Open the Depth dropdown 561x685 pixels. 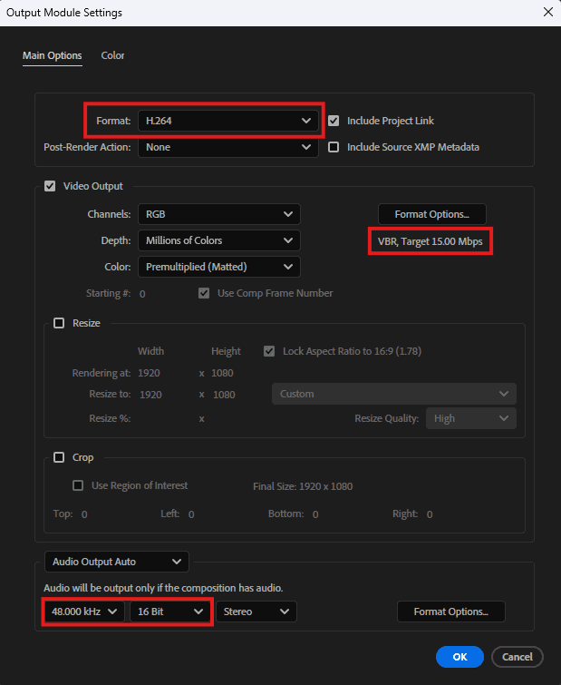pos(218,240)
